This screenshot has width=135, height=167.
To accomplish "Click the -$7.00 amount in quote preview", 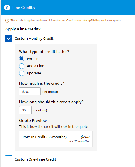I will pyautogui.click(x=84, y=137).
